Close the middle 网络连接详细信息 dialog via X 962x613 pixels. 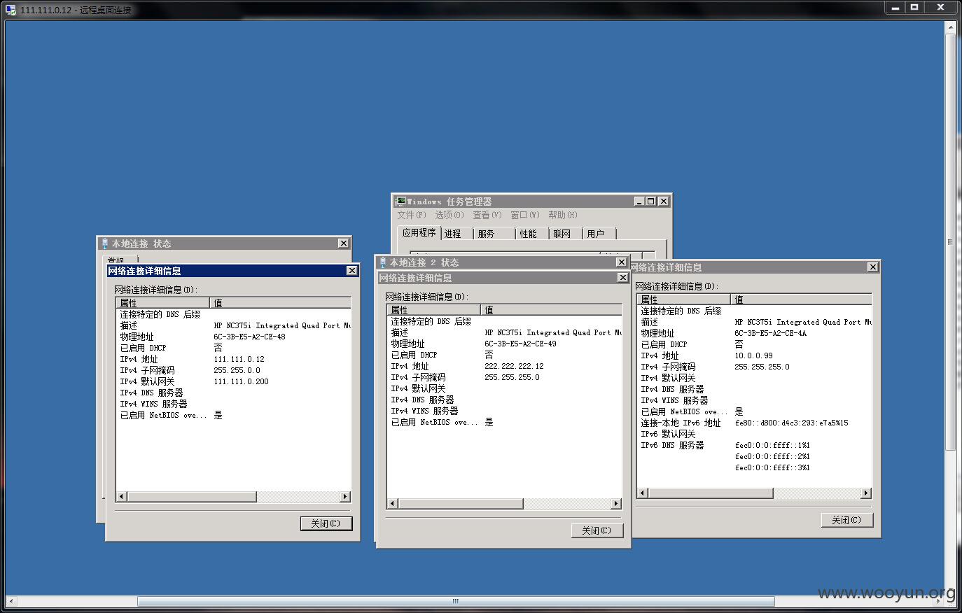[622, 278]
